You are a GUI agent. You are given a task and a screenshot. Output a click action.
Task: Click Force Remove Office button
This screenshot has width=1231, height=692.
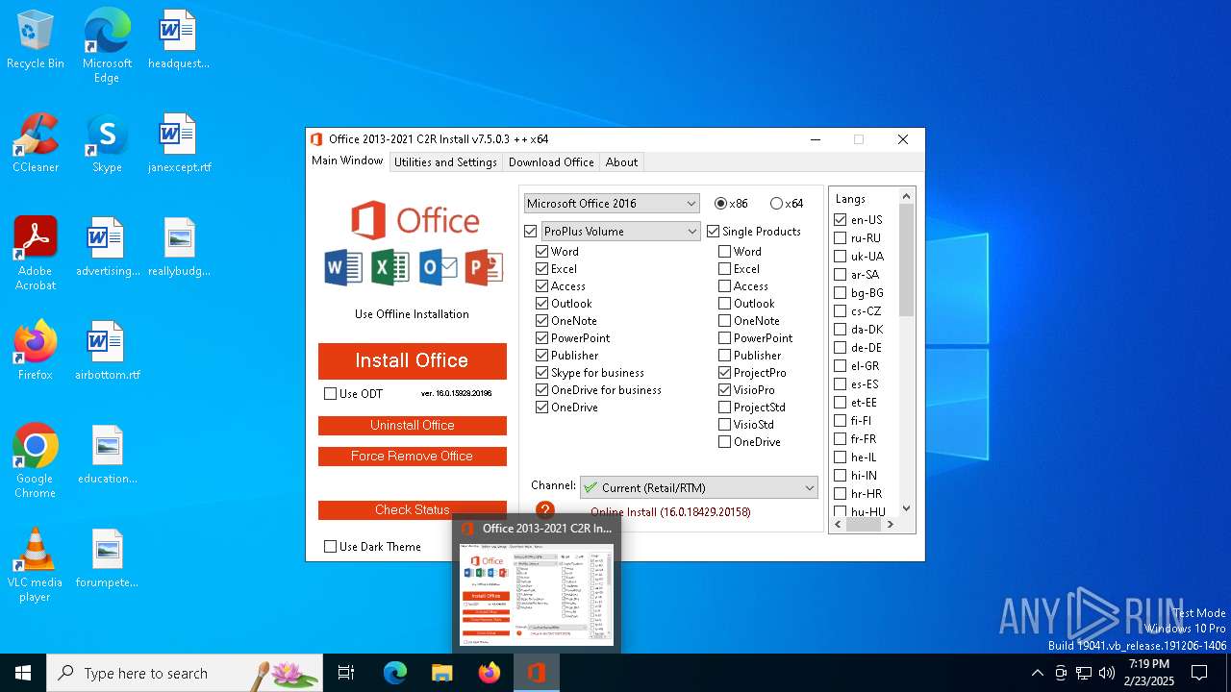[412, 456]
